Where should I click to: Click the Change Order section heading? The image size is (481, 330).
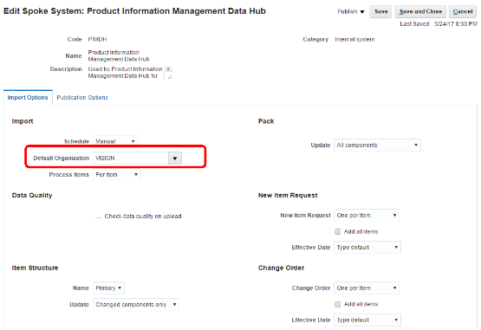(281, 268)
